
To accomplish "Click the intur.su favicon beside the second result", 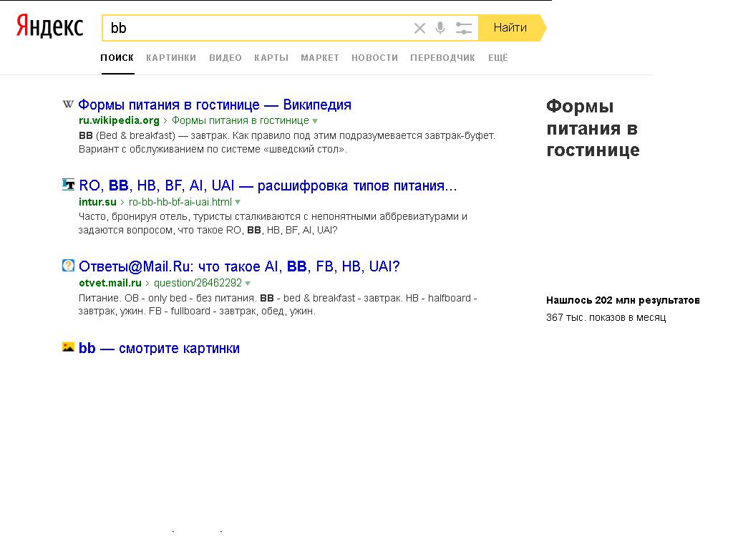I will [68, 184].
